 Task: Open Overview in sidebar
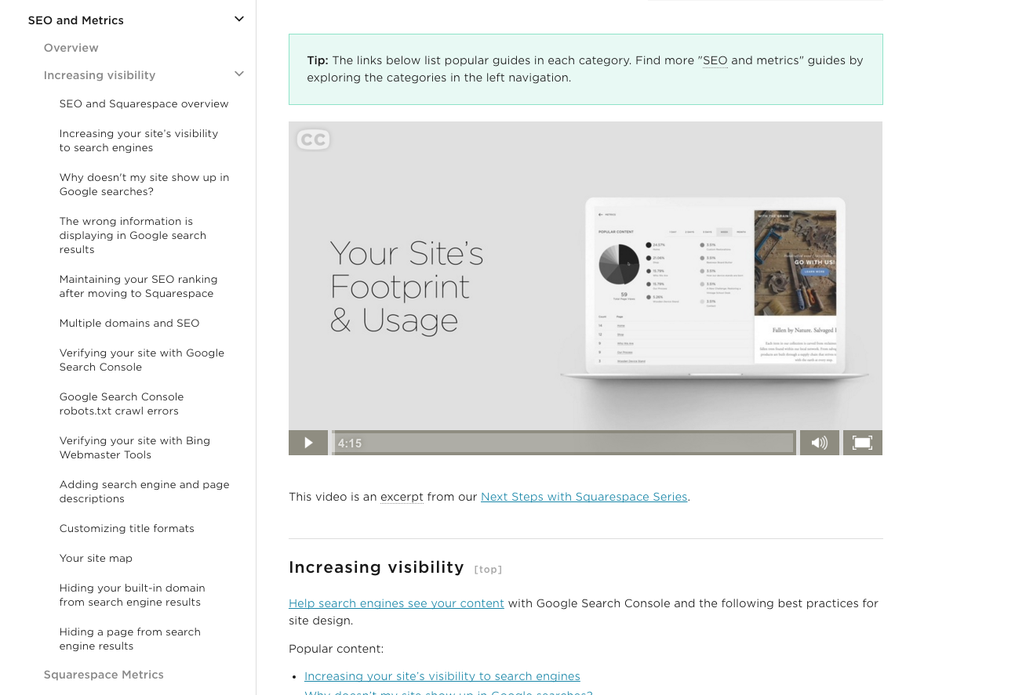(71, 48)
